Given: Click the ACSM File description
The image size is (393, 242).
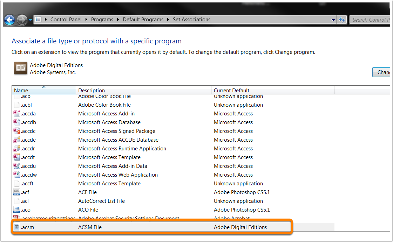Looking at the screenshot, I should [90, 227].
